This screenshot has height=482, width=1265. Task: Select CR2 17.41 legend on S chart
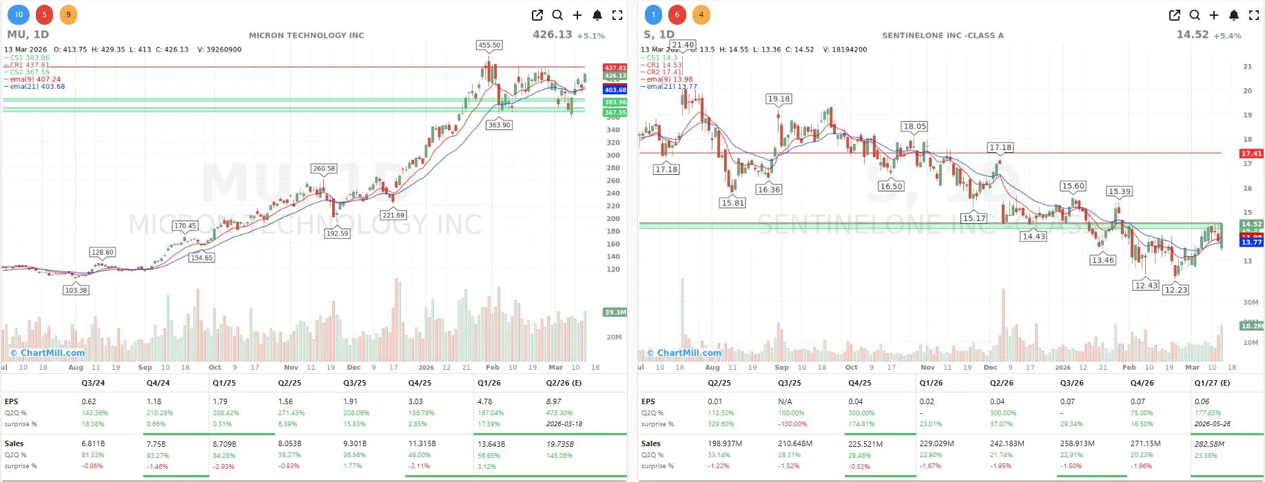662,72
